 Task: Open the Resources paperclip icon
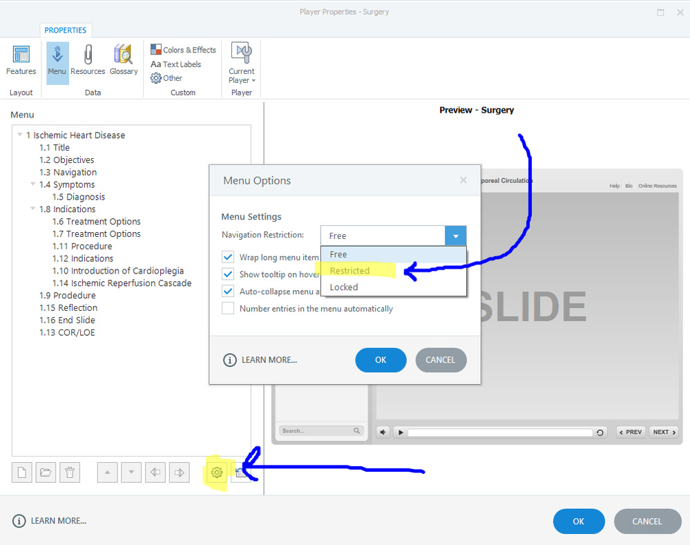(88, 61)
